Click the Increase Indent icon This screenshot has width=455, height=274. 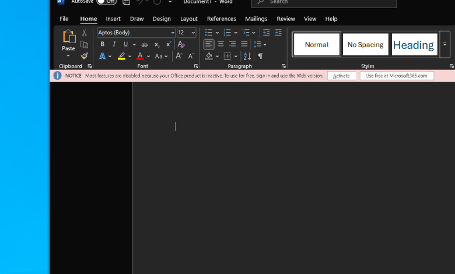278,33
